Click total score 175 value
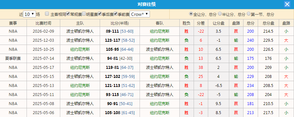Viewport: 294px width, 117px height. pyautogui.click(x=251, y=58)
